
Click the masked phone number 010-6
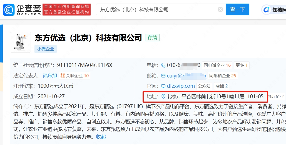pyautogui.click(x=183, y=65)
